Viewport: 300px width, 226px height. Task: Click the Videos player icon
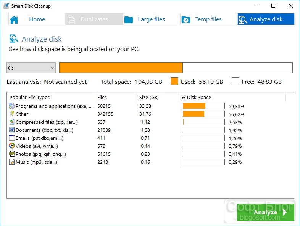click(x=12, y=146)
